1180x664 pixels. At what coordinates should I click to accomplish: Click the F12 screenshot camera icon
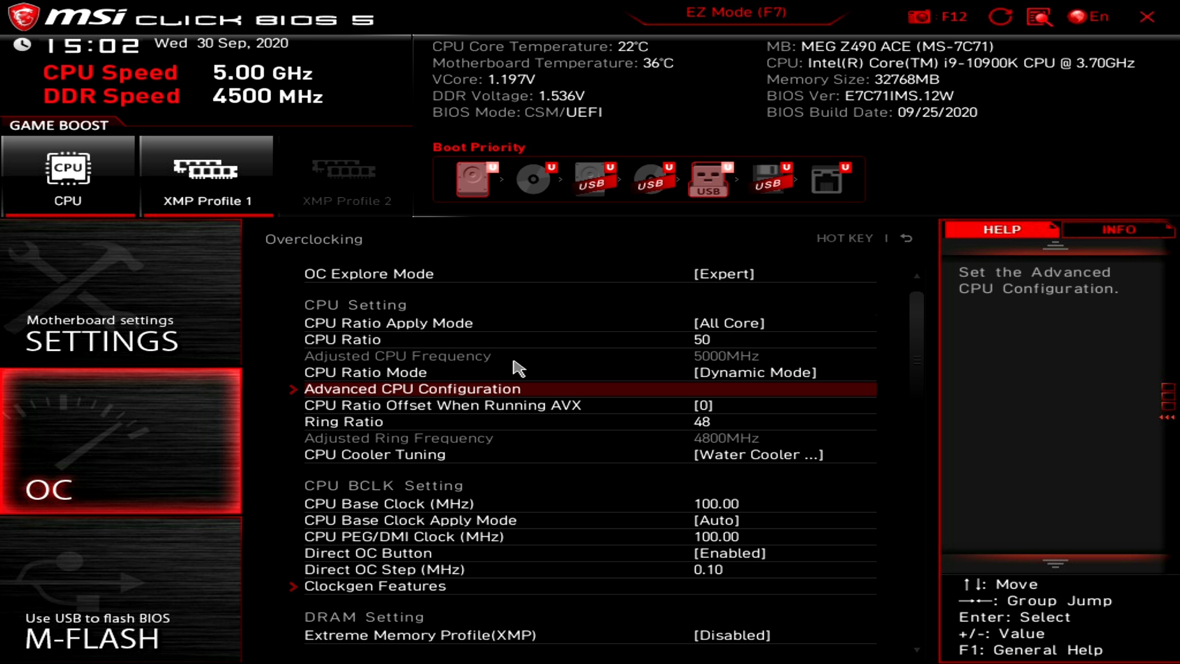(x=919, y=17)
